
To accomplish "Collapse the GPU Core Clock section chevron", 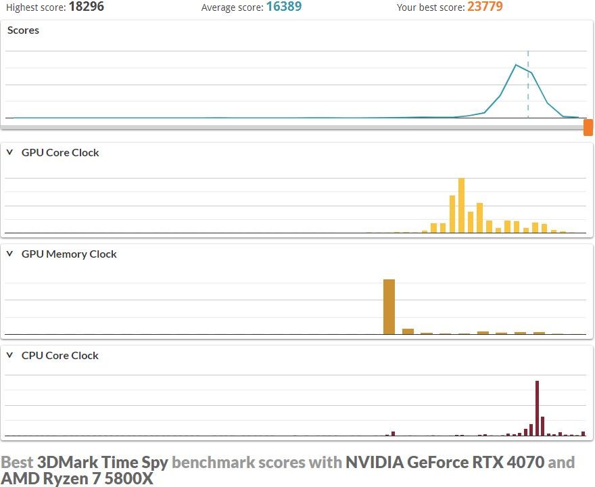I will coord(9,152).
